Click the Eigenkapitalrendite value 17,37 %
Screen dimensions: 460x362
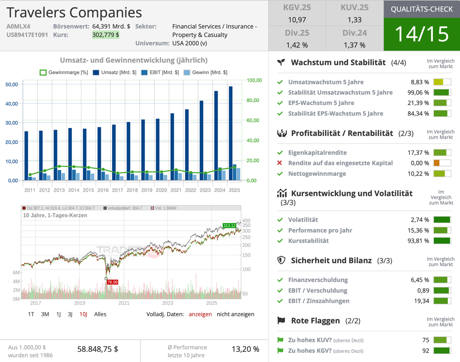click(x=418, y=153)
